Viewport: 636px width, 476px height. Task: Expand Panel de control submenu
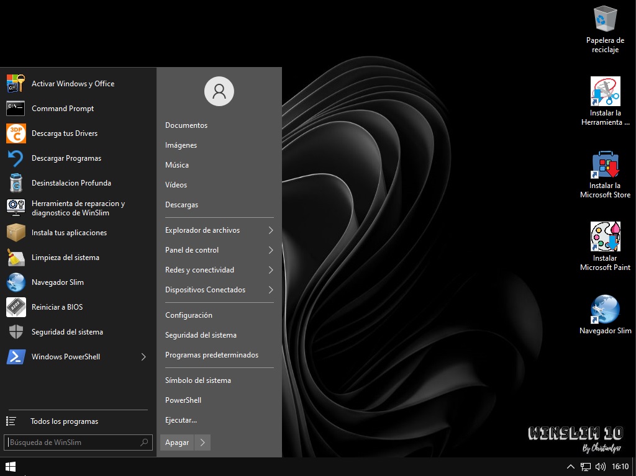271,250
